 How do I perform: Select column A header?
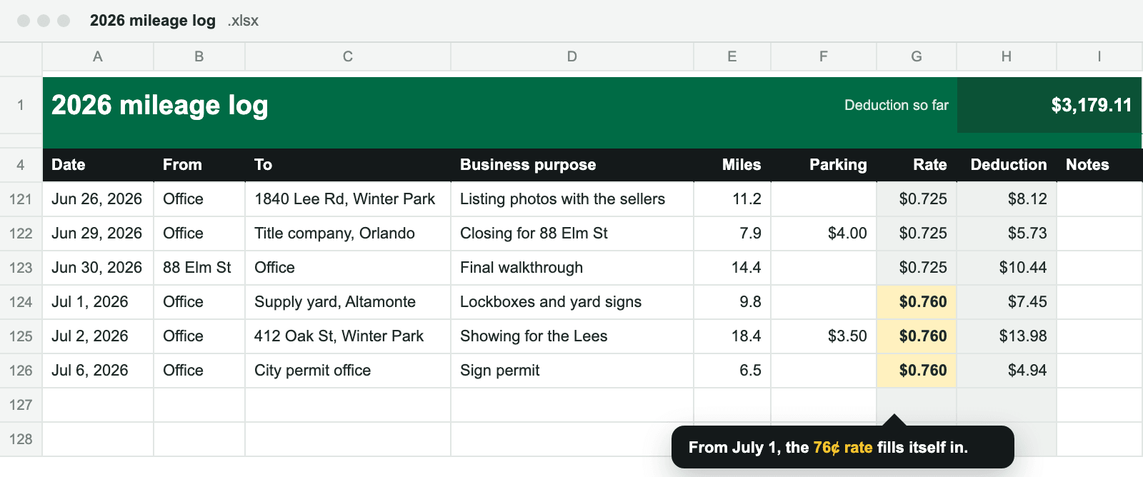coord(98,56)
